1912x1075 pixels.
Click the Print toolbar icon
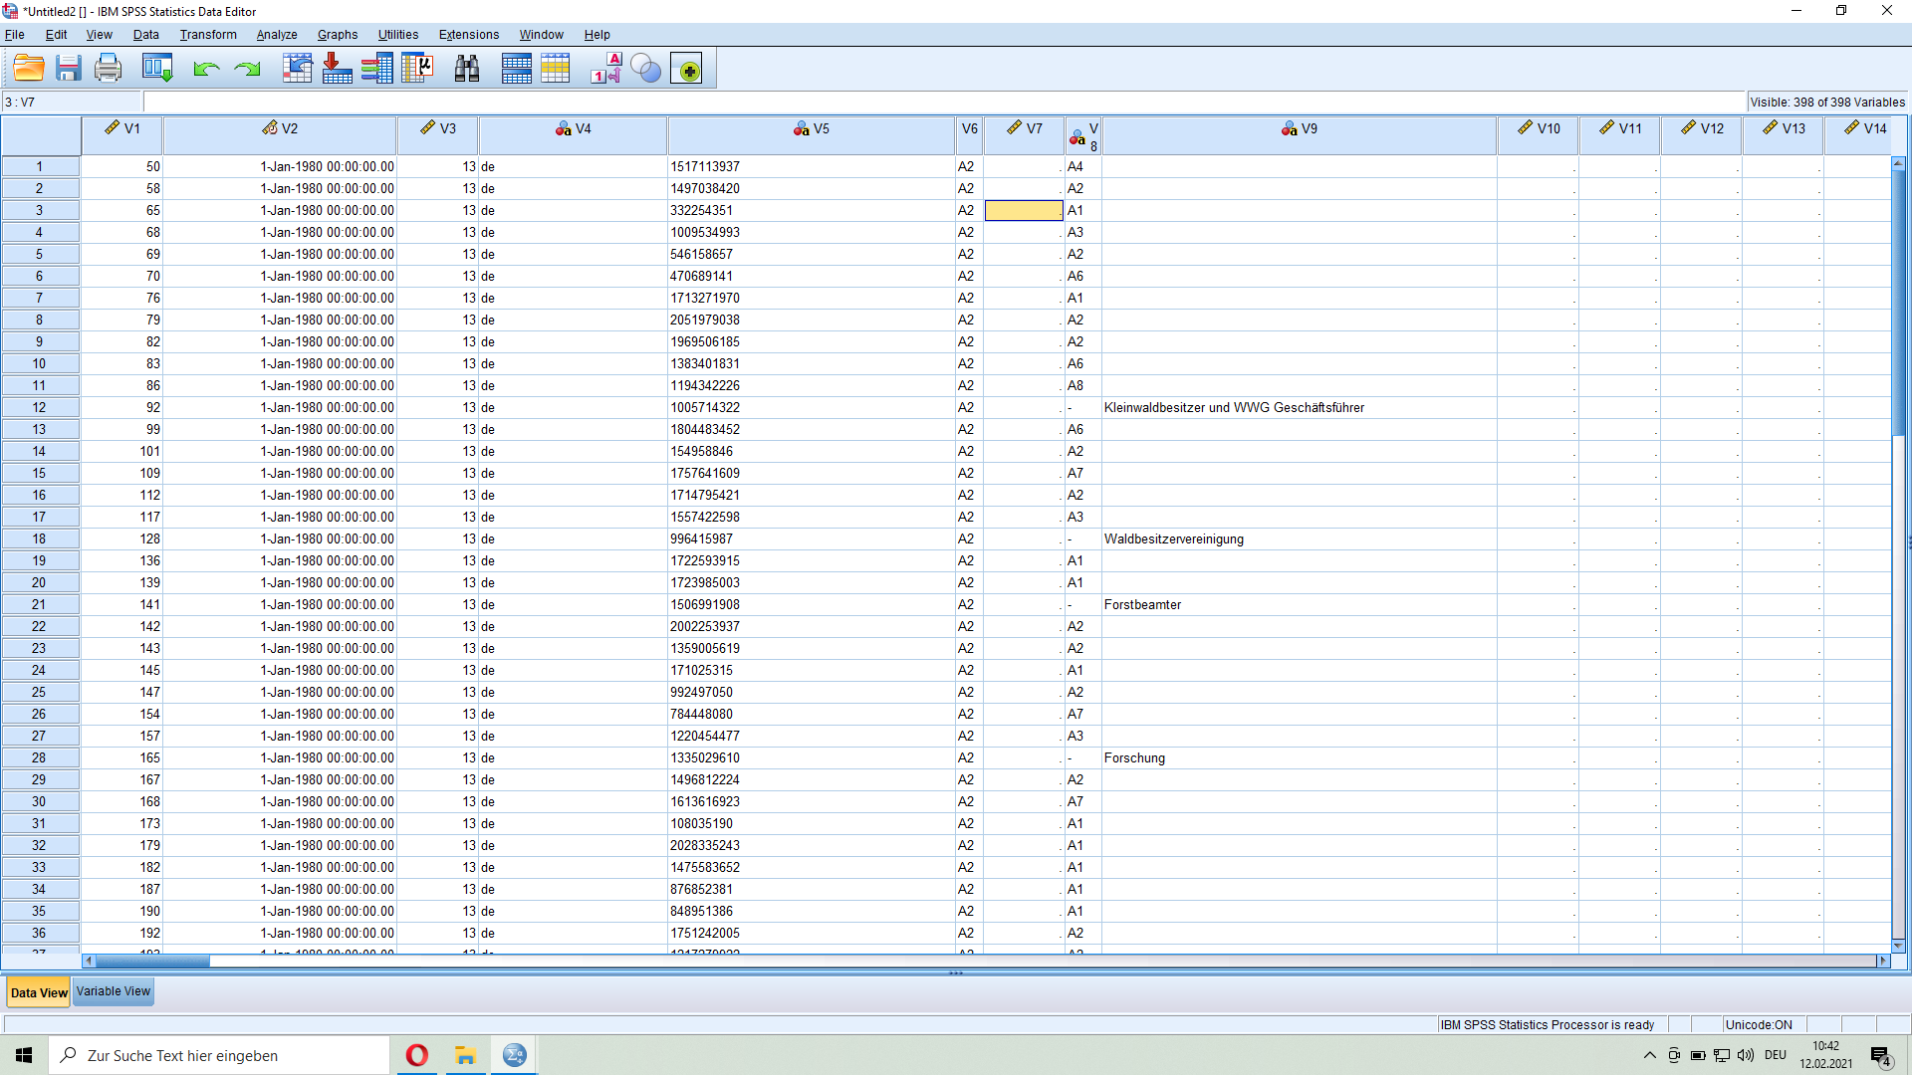click(108, 69)
